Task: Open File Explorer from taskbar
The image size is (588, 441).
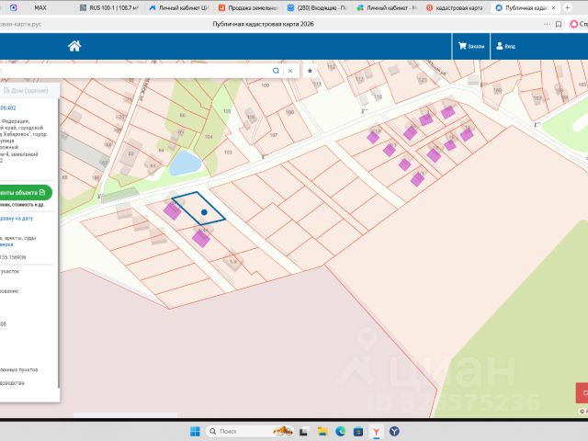Action: (322, 432)
